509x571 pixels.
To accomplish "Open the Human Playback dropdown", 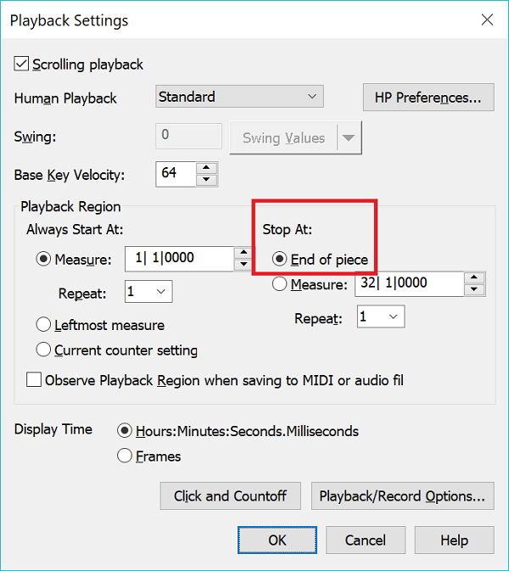I will tap(239, 97).
